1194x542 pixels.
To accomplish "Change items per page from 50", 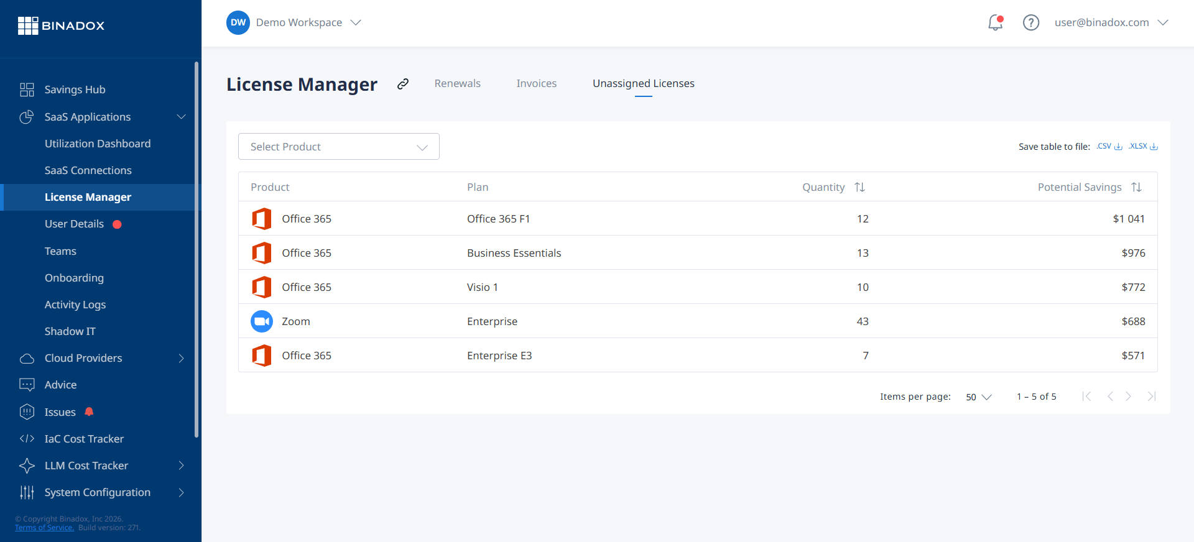I will point(978,397).
